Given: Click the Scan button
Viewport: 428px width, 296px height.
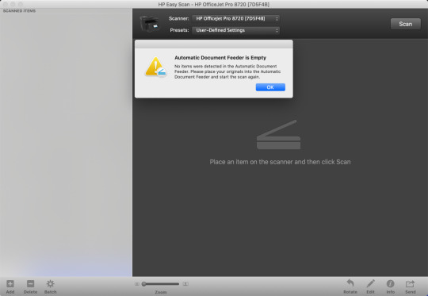Looking at the screenshot, I should pos(405,24).
